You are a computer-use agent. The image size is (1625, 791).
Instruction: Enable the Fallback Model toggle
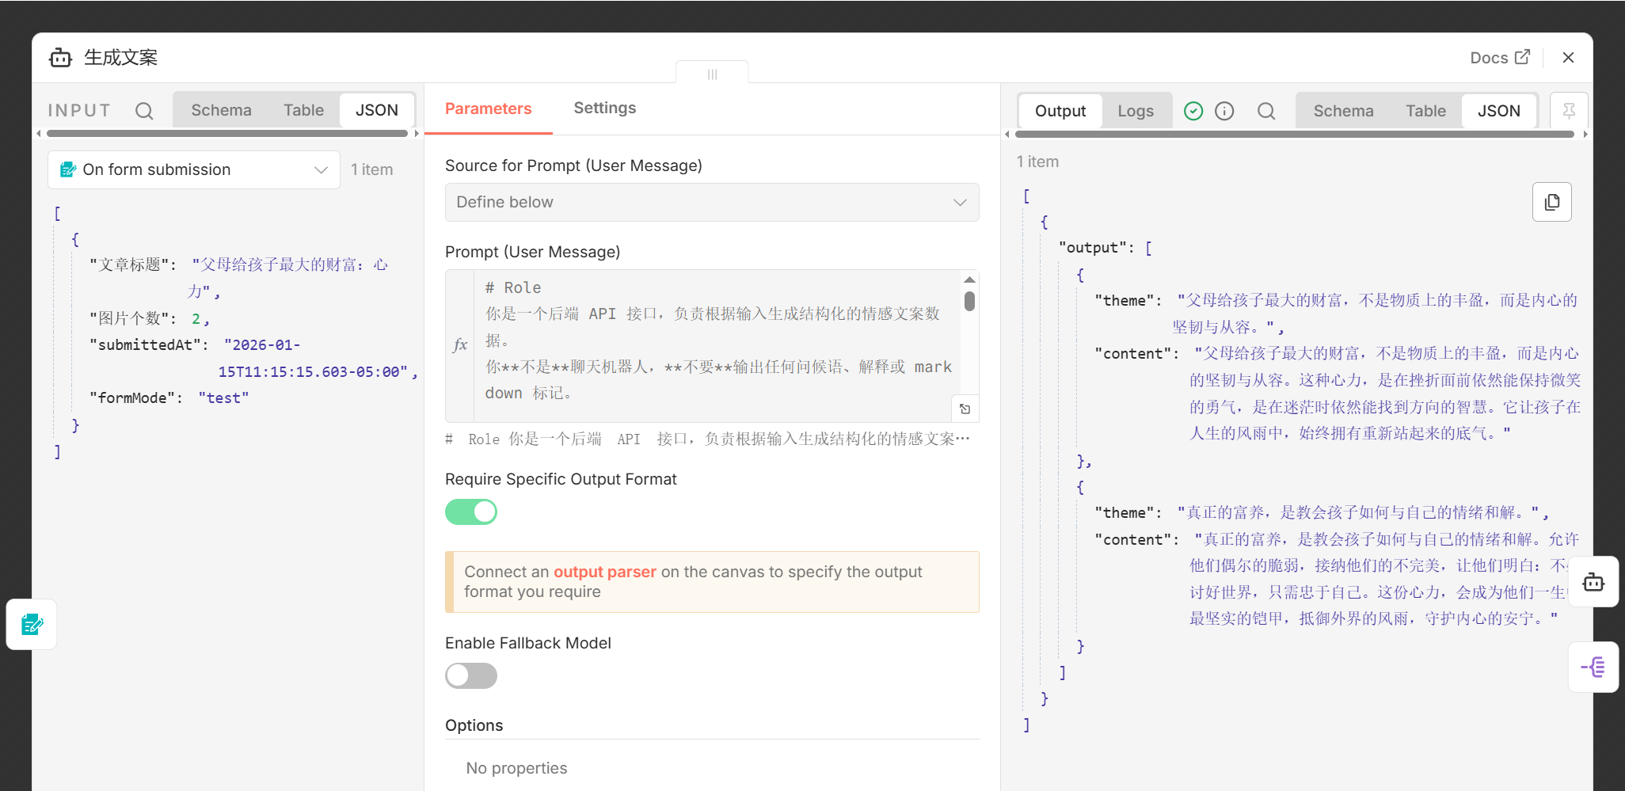(471, 676)
